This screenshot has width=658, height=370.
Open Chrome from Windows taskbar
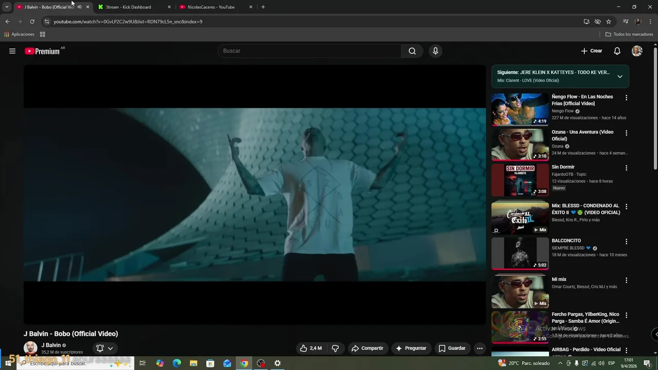click(x=244, y=363)
